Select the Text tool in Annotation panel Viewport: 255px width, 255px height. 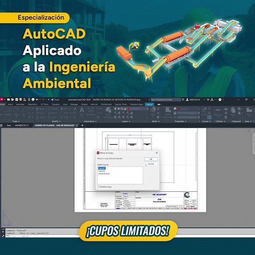82,111
